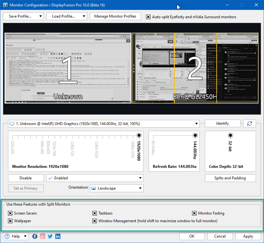Click the 1920x1080 resolution slider handle
Screen dimensions: 264x243
coord(139,135)
